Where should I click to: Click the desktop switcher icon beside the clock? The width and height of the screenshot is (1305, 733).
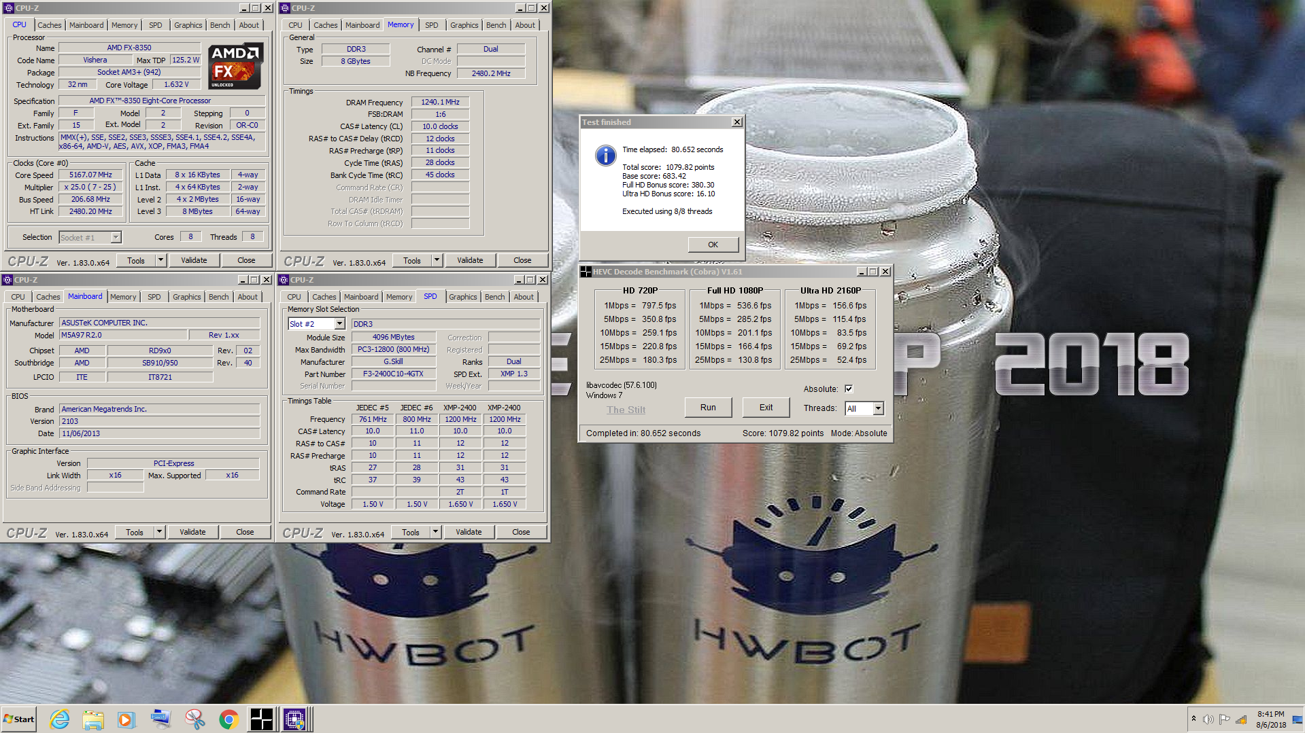coord(1298,719)
